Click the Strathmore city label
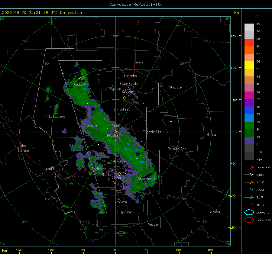This screenshot has width=272, height=254. click(x=147, y=179)
